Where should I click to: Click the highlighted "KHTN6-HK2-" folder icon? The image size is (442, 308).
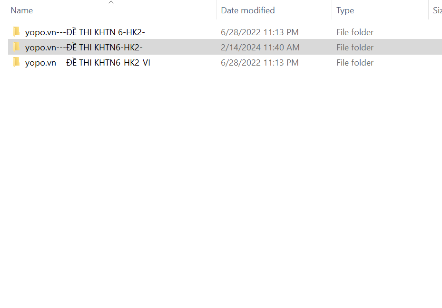pos(16,47)
